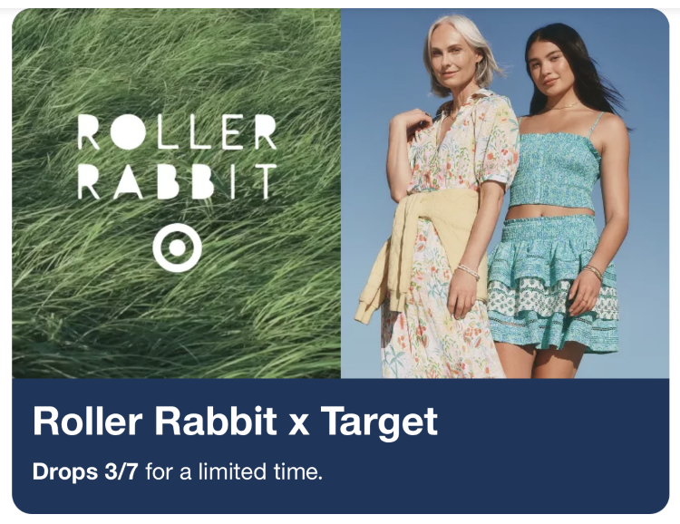
Task: Open the Roller Rabbit x Target headline
Action: (235, 421)
